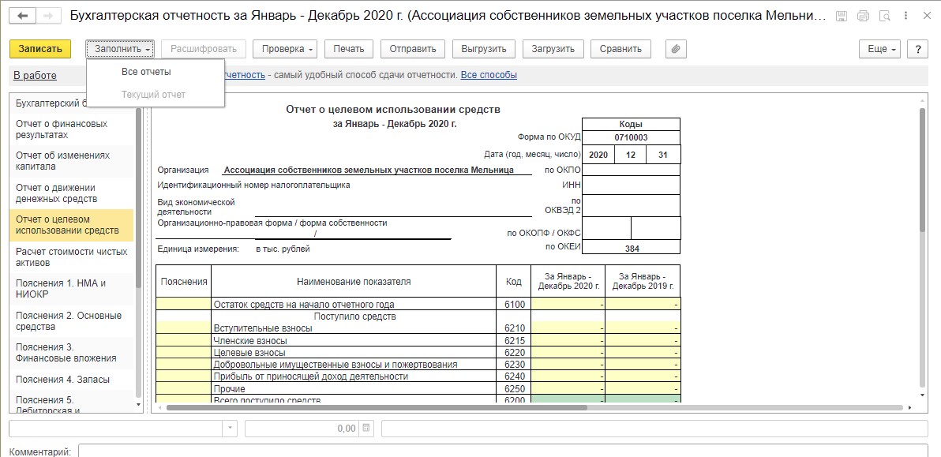Click the organization name Ассоциация собственников text
The width and height of the screenshot is (941, 457).
pos(369,170)
